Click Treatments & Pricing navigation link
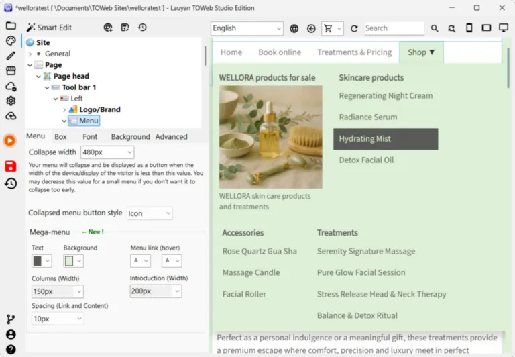 [354, 52]
